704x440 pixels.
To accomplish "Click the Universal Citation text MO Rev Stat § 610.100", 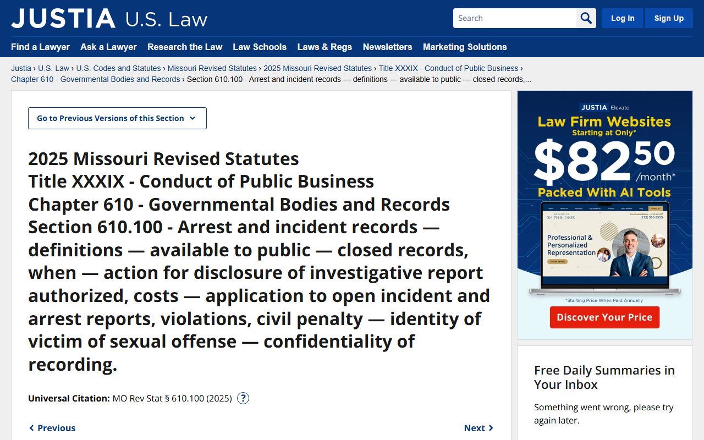I will pyautogui.click(x=172, y=398).
